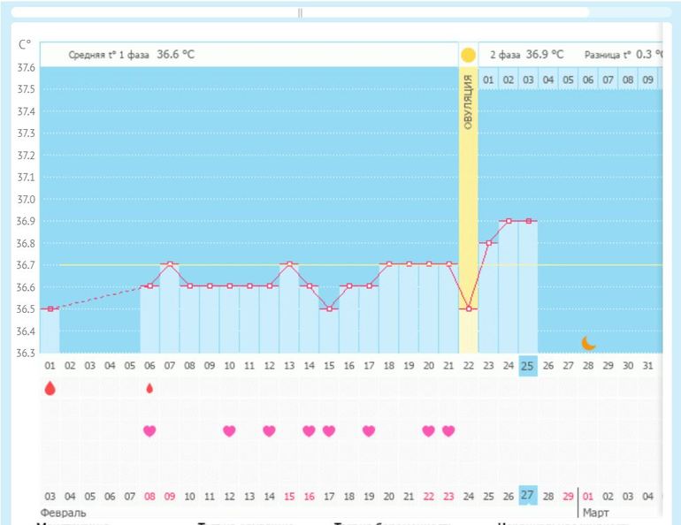Image resolution: width=681 pixels, height=525 pixels.
Task: Click highlighted calendar date 27 in the bottom row
Action: (527, 496)
